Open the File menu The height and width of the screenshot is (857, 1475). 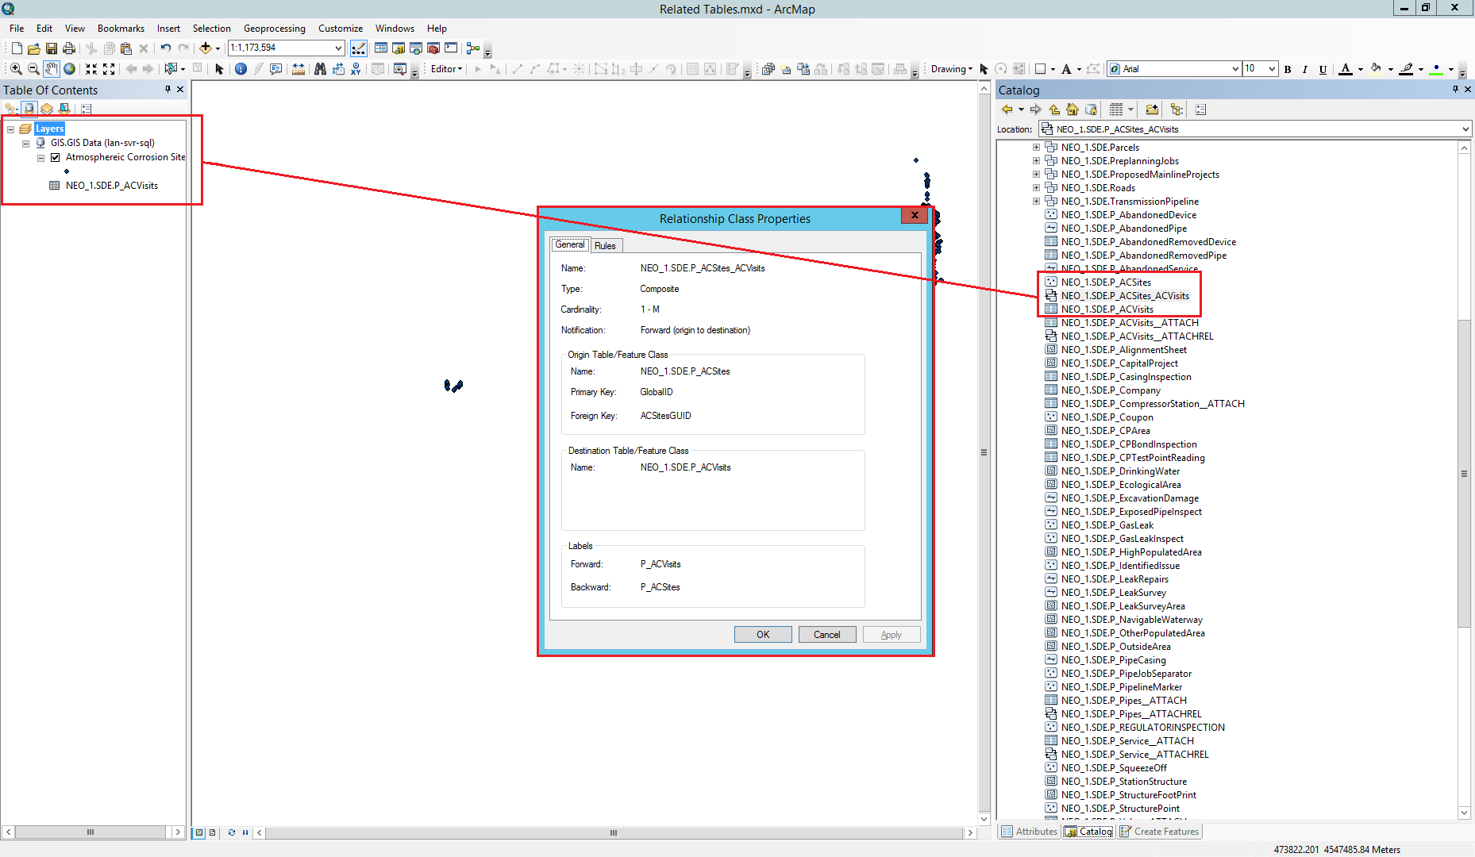point(17,28)
